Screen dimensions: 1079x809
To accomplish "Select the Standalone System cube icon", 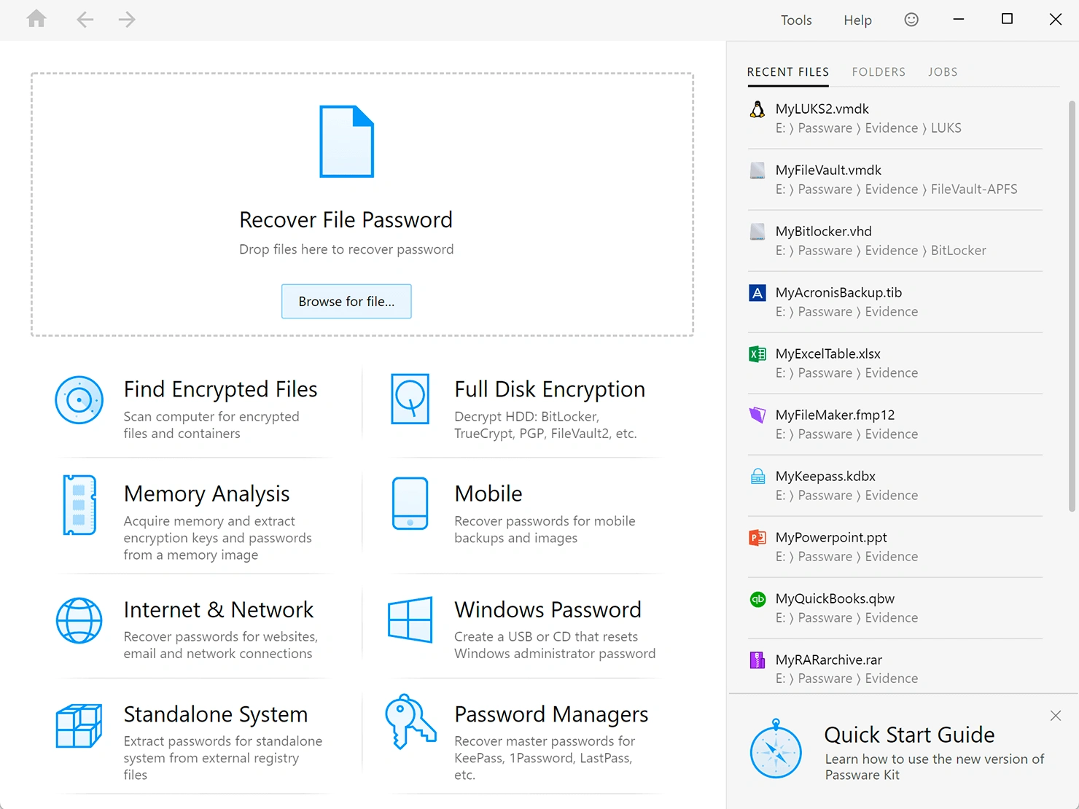I will pos(79,725).
